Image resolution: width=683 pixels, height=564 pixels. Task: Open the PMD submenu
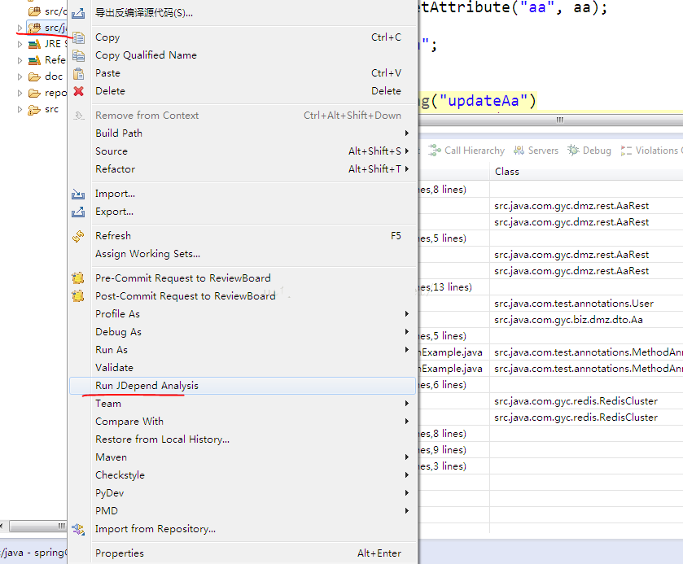click(x=243, y=511)
